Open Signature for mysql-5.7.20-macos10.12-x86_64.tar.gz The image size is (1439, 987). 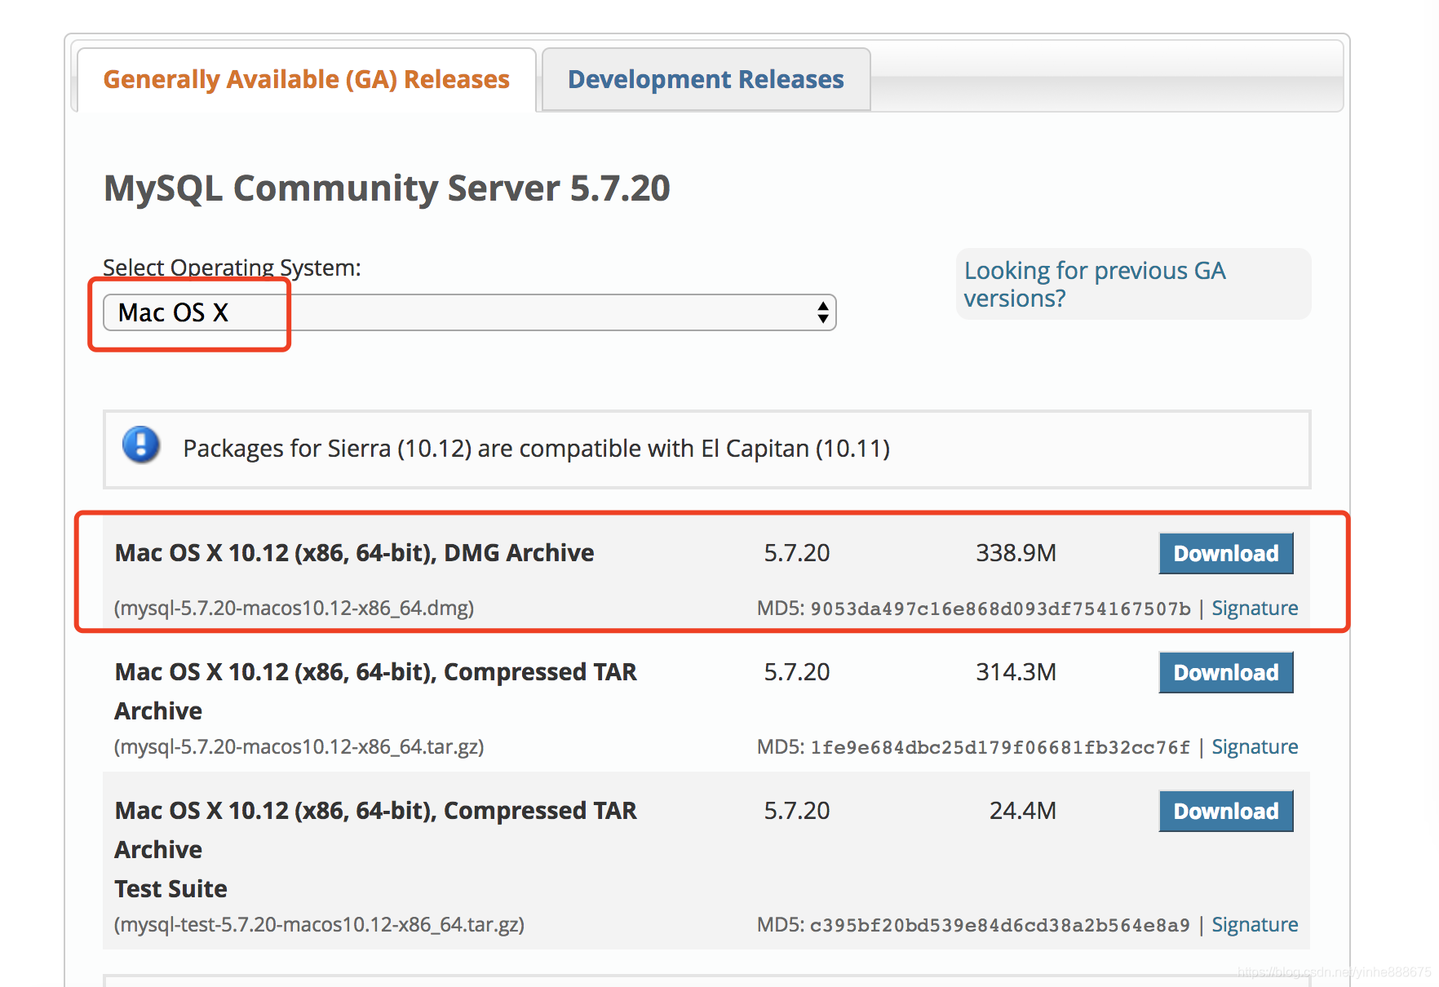click(x=1254, y=746)
